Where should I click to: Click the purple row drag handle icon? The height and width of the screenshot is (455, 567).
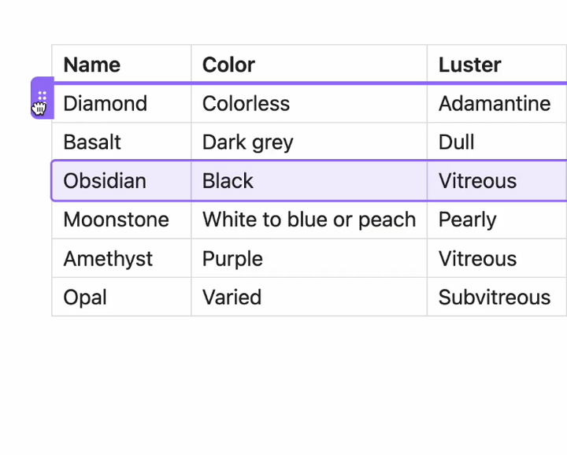43,98
